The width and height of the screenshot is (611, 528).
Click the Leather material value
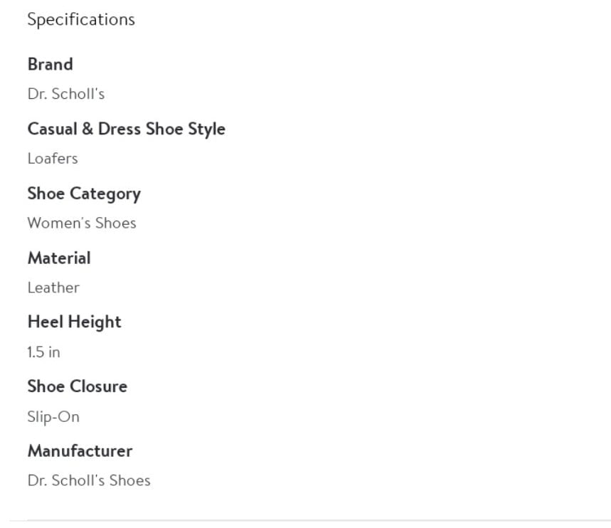point(53,287)
